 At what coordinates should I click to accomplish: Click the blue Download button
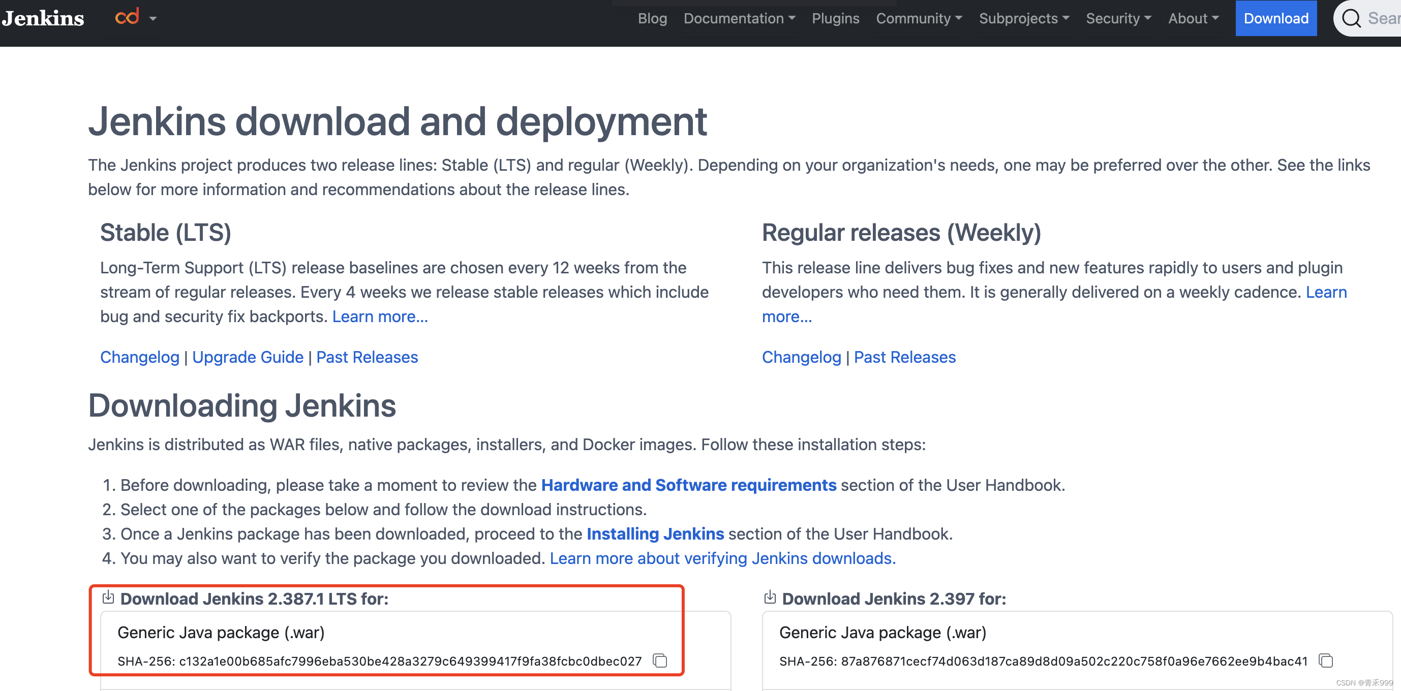click(1276, 18)
